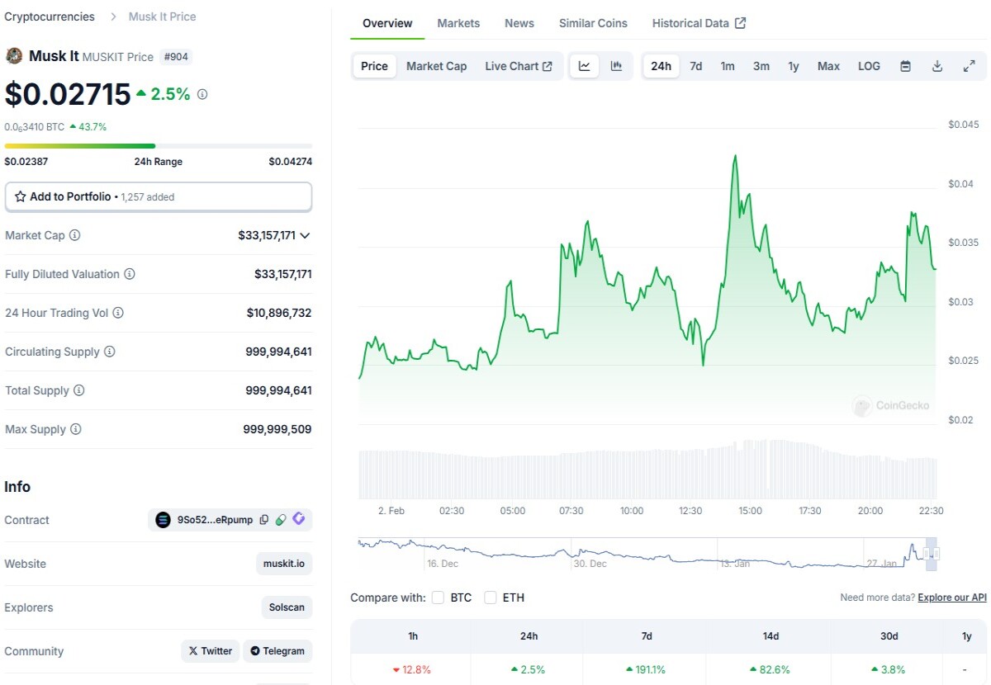Screen dimensions: 991x685
Task: Switch to the line chart icon
Action: (584, 66)
